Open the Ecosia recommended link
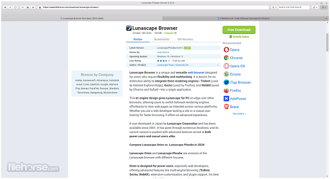This screenshot has height=179, width=330. [235, 74]
